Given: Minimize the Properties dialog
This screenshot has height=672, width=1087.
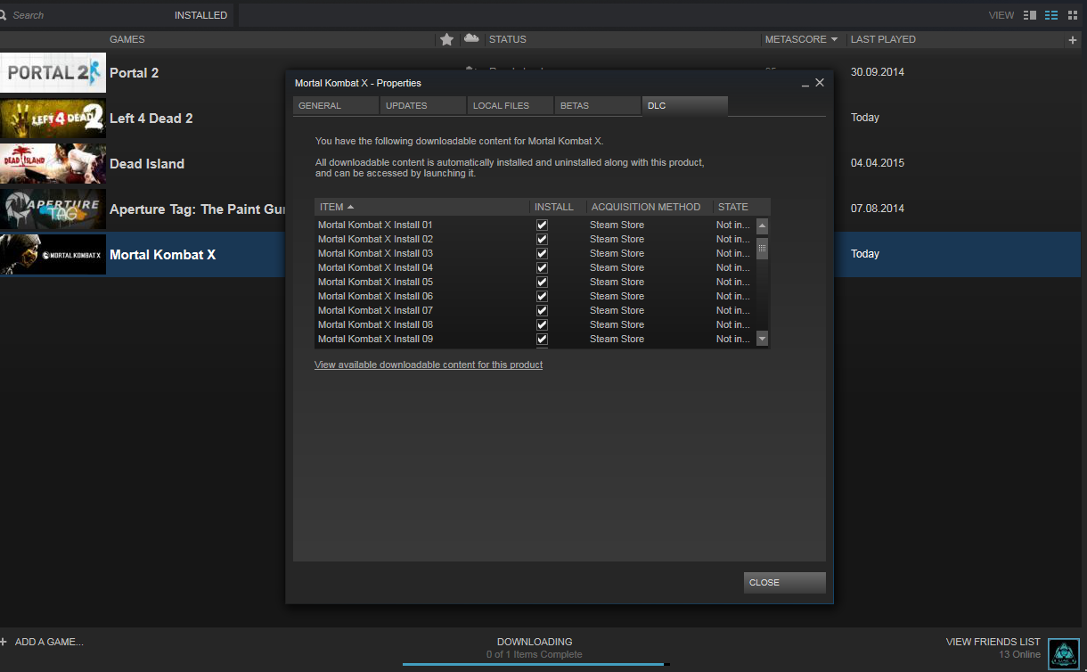Looking at the screenshot, I should point(805,84).
